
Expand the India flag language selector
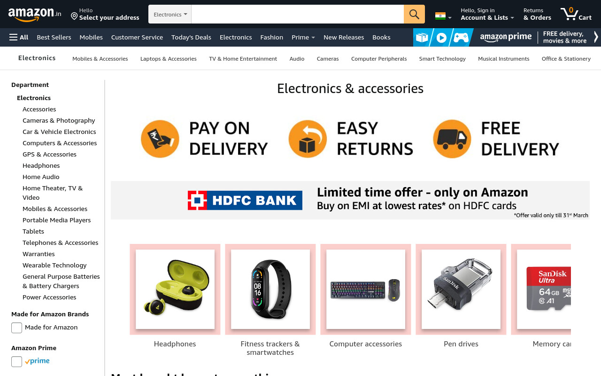click(x=443, y=16)
